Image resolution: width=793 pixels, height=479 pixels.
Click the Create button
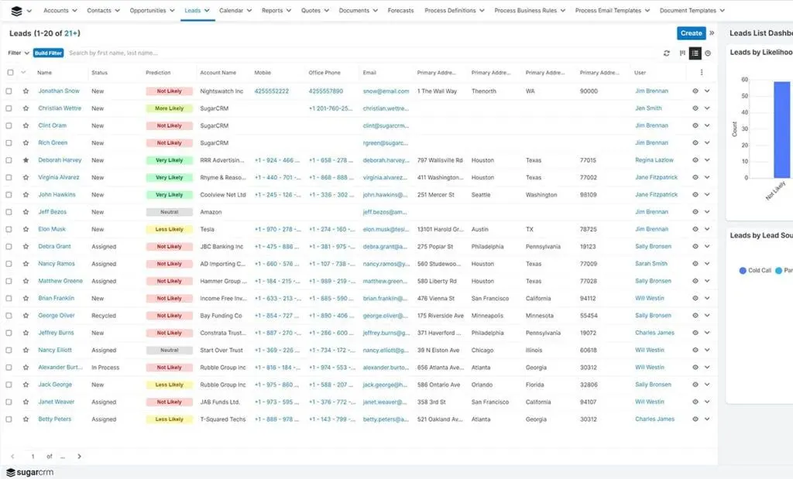point(692,33)
